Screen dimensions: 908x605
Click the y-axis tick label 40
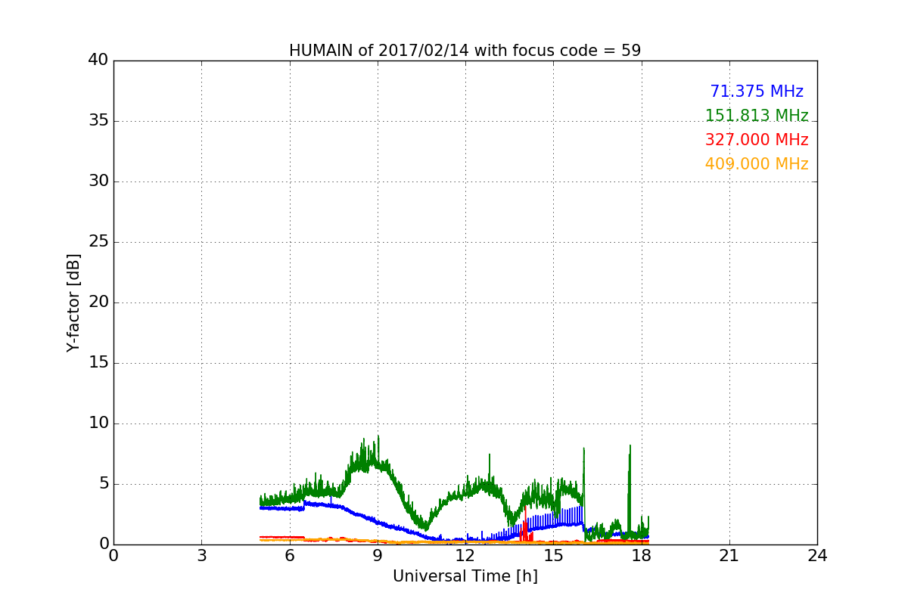tap(98, 60)
